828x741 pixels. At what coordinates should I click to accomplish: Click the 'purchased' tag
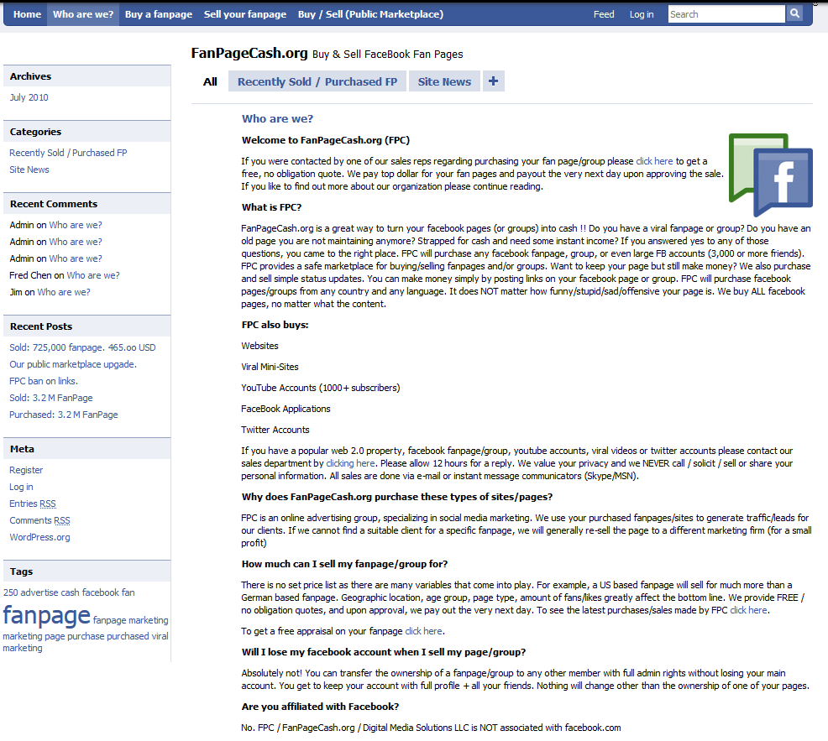pos(128,636)
